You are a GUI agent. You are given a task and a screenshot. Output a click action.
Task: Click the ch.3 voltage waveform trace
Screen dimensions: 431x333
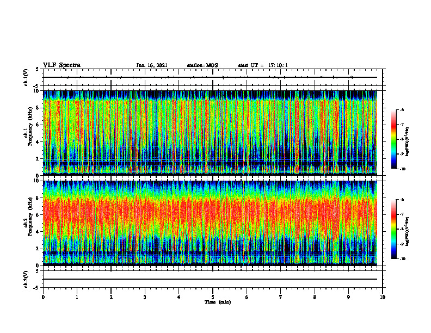coord(210,279)
